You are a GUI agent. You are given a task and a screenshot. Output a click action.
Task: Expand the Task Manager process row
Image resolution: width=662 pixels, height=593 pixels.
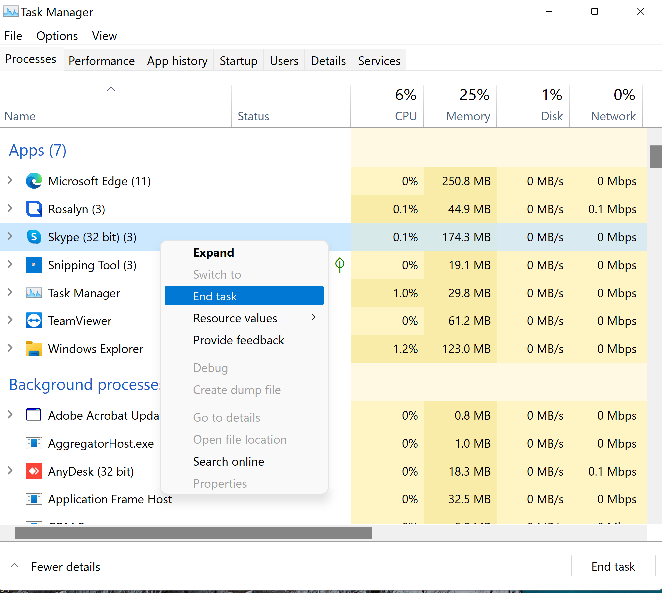pyautogui.click(x=10, y=293)
